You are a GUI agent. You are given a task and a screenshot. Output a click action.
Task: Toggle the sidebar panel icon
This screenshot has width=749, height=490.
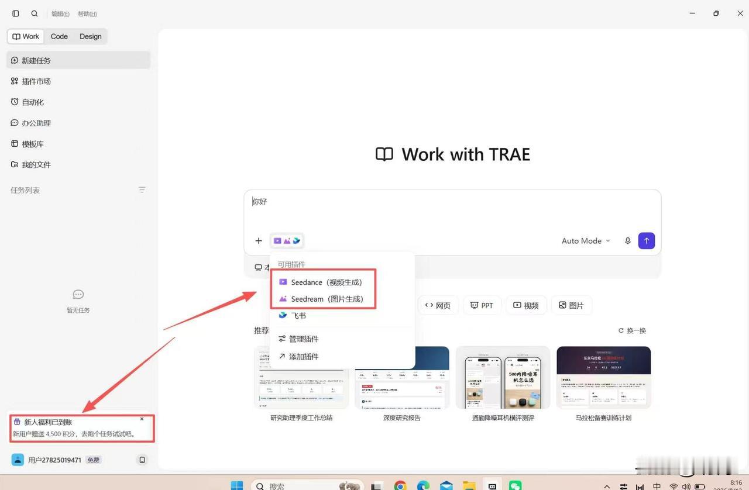(x=16, y=13)
